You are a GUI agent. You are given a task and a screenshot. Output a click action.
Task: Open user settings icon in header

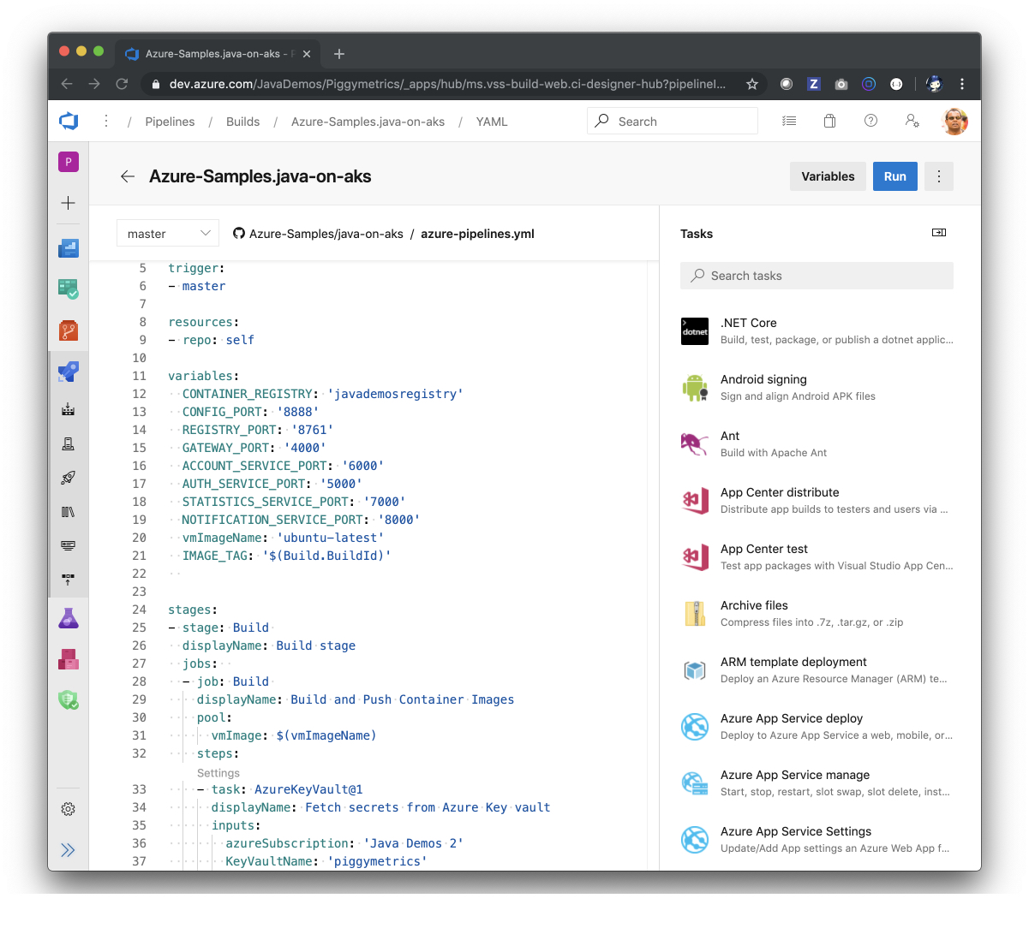pyautogui.click(x=912, y=121)
